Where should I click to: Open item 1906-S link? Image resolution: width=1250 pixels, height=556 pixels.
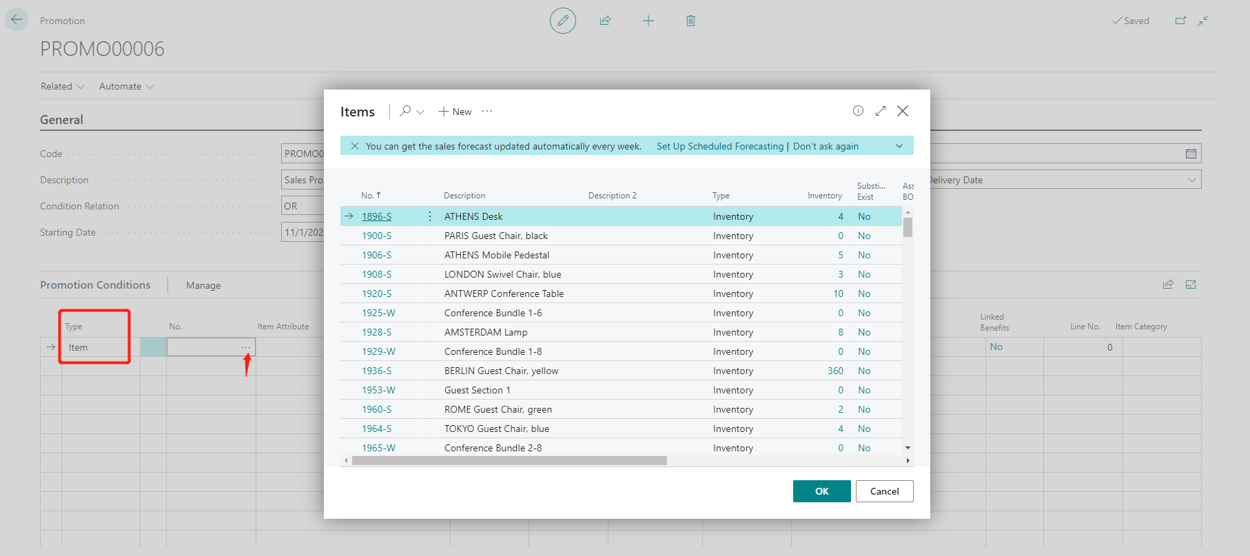[376, 255]
